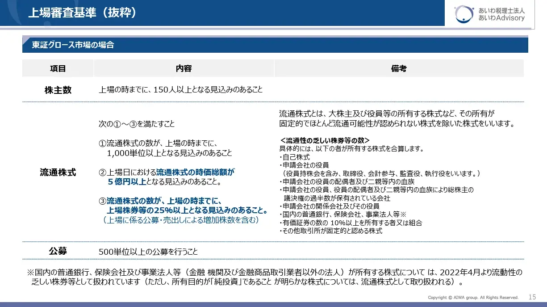
Task: Click the bullet line ending 血族により総株主の
Action: [x=376, y=189]
